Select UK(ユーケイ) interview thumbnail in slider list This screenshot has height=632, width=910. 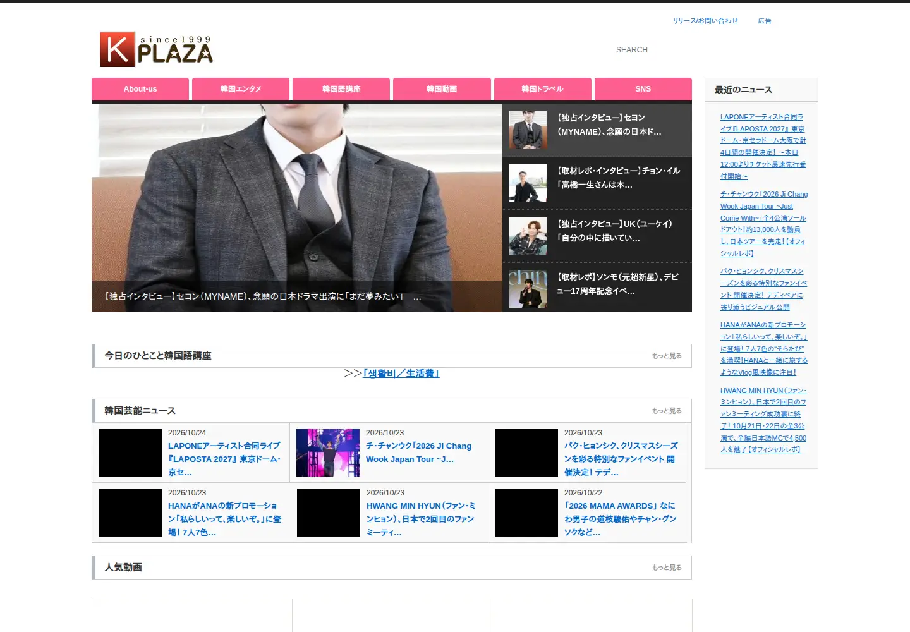pyautogui.click(x=528, y=236)
